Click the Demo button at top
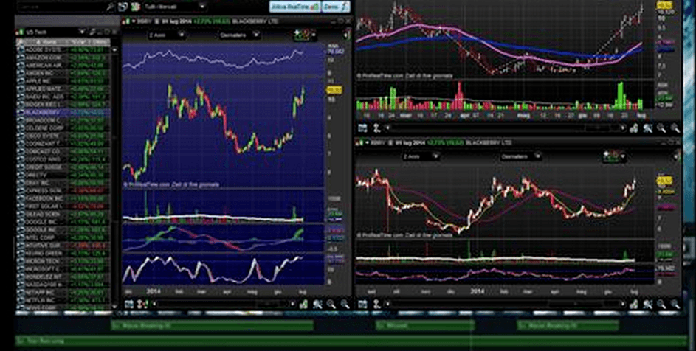Viewport: 696px width, 351px height. tap(336, 7)
